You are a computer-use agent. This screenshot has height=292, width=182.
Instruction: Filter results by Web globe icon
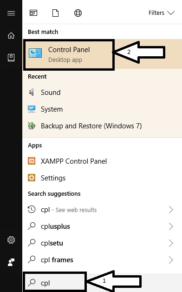[78, 13]
